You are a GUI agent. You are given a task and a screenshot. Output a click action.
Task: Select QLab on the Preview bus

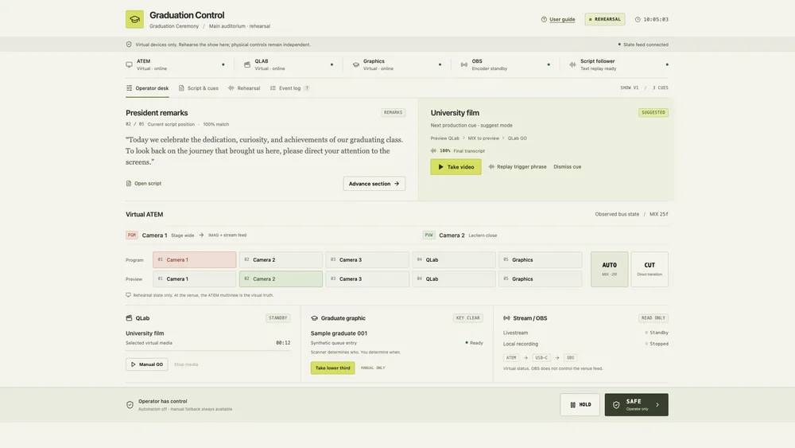[x=454, y=279]
